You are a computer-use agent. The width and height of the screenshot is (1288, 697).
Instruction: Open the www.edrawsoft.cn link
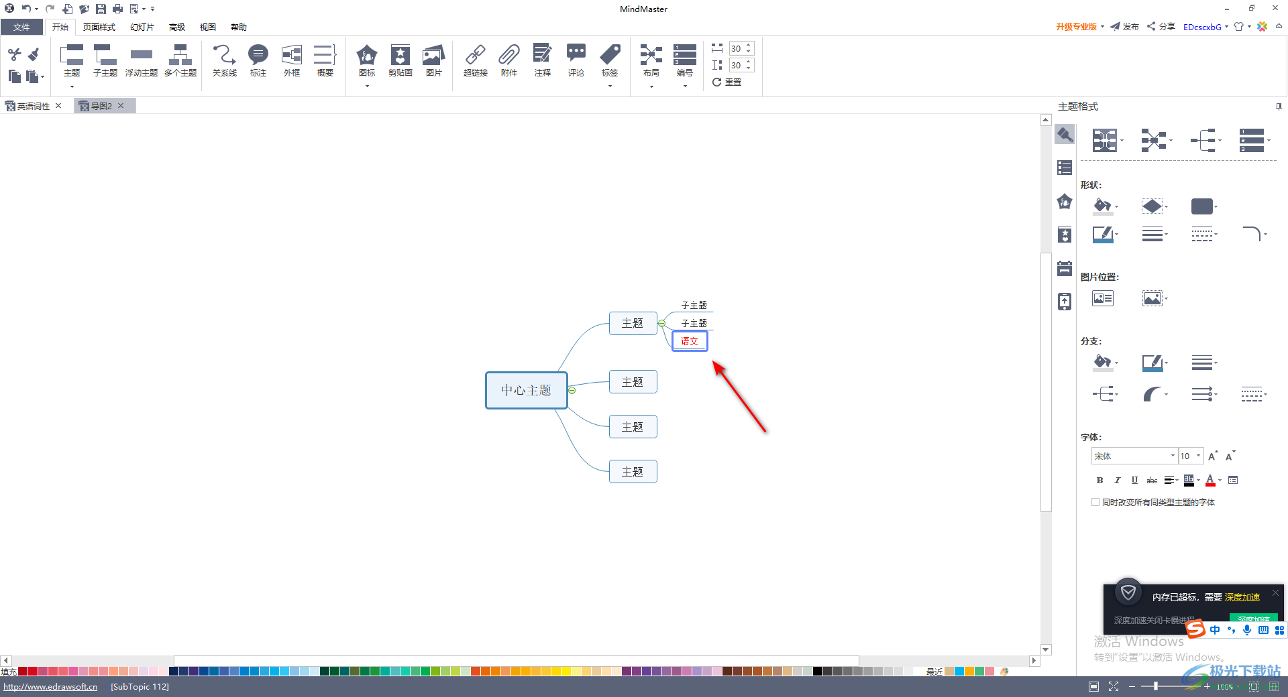pyautogui.click(x=50, y=686)
